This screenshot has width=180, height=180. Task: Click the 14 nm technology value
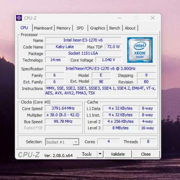(55, 60)
